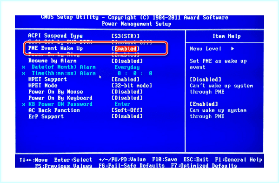The width and height of the screenshot is (279, 183).
Task: Click the Enter:Select hint
Action: tap(73, 160)
